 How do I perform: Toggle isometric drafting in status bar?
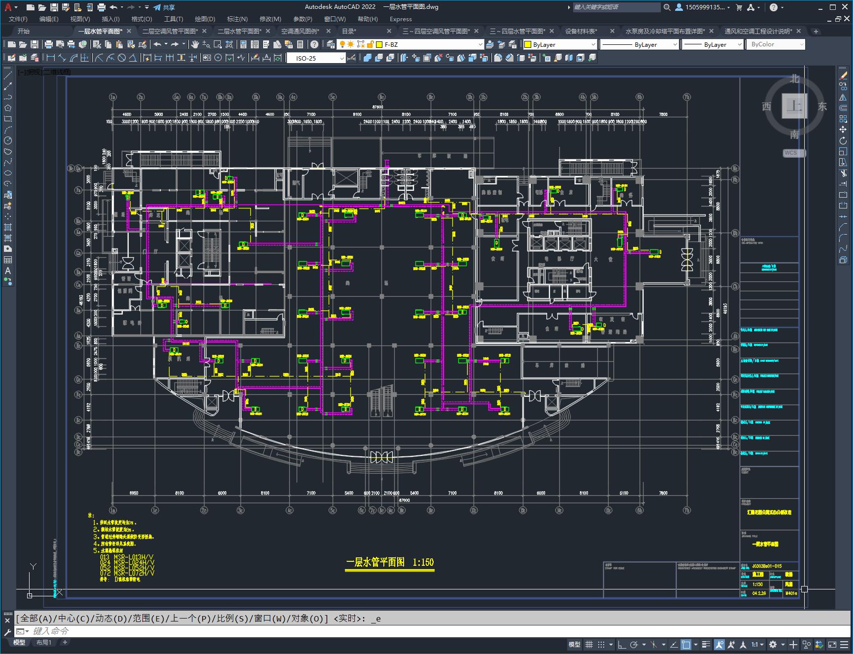(x=654, y=644)
